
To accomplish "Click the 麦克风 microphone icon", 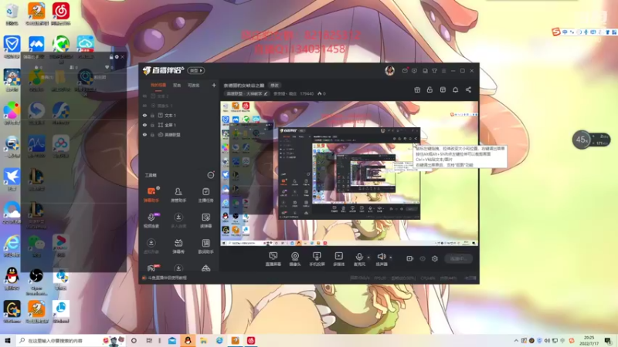I will (x=359, y=257).
